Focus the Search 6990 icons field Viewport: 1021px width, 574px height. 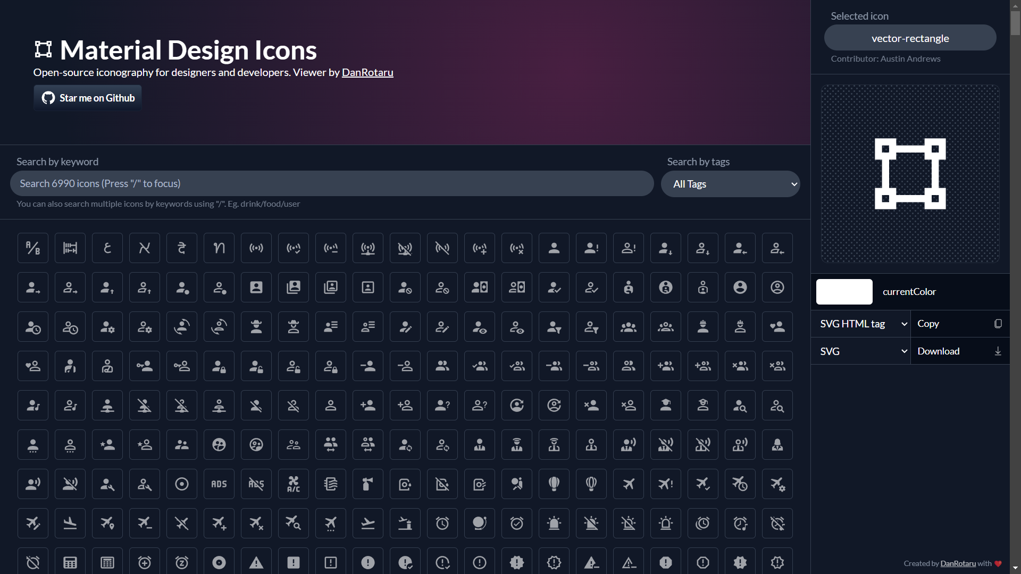tap(332, 183)
